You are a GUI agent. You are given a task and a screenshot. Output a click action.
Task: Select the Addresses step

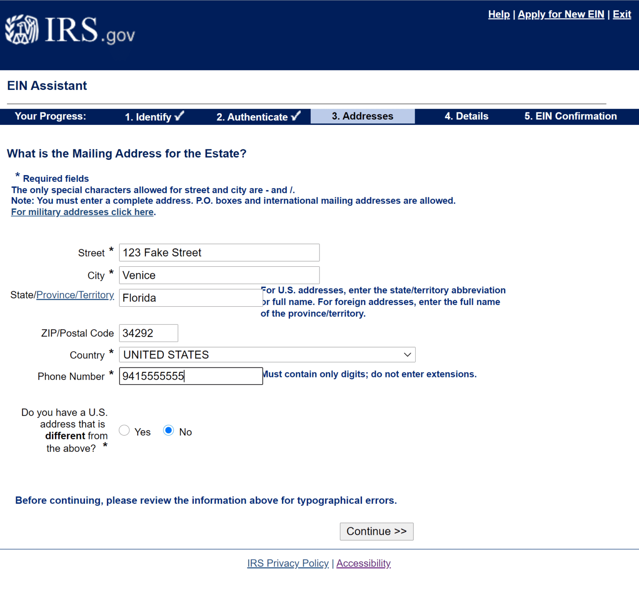click(362, 116)
